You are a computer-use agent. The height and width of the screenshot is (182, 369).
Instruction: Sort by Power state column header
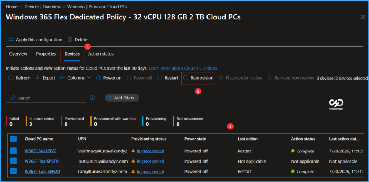pos(195,139)
